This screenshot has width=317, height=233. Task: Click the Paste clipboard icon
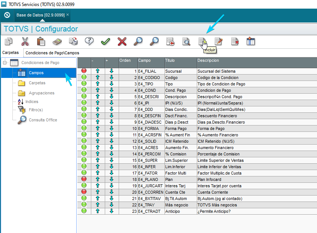tap(41, 41)
